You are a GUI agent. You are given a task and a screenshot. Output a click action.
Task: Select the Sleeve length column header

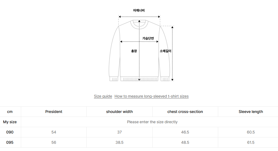pos(251,112)
